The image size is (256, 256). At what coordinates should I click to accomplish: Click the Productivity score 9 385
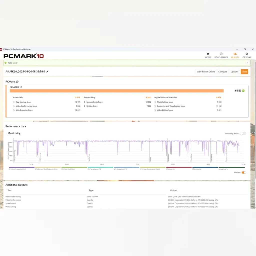[148, 97]
